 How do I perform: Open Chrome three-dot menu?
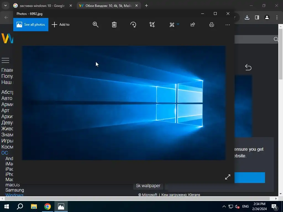coord(277,17)
